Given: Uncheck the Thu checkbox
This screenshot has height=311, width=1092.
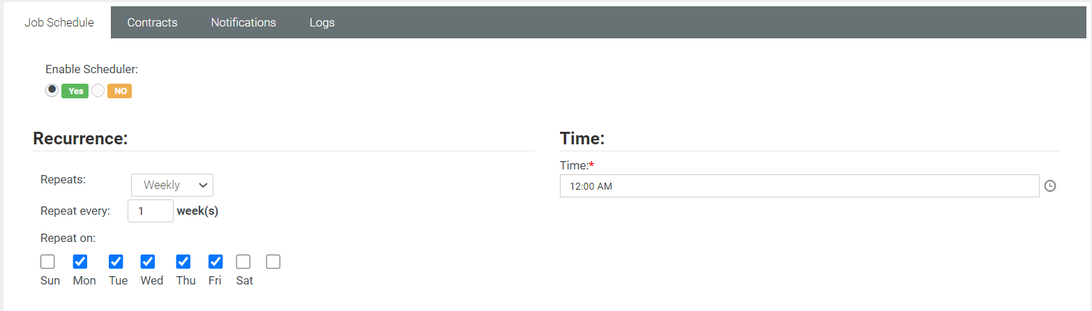Looking at the screenshot, I should [x=183, y=261].
